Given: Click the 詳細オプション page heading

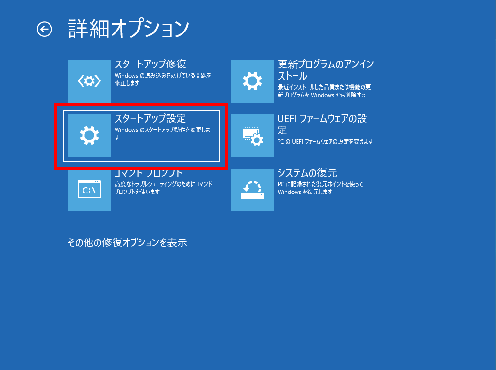Looking at the screenshot, I should tap(129, 29).
